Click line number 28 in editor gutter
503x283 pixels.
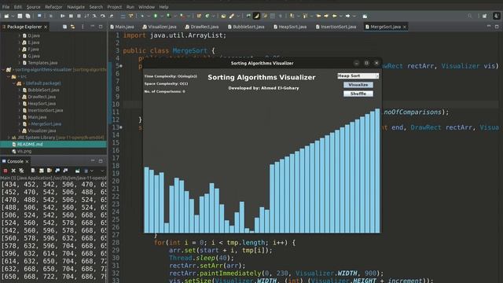(x=116, y=243)
